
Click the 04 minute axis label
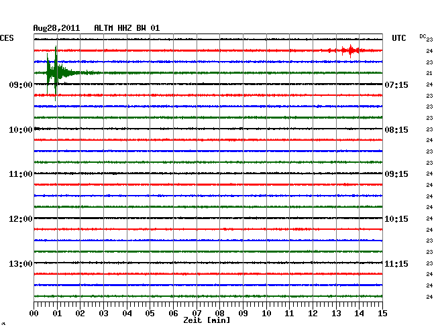point(127,313)
